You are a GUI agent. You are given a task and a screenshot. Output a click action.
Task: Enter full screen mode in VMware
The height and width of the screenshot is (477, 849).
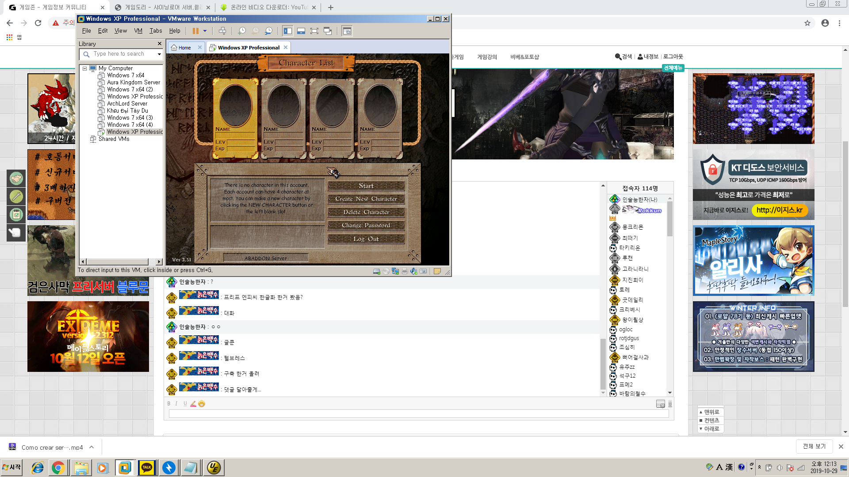coord(314,31)
